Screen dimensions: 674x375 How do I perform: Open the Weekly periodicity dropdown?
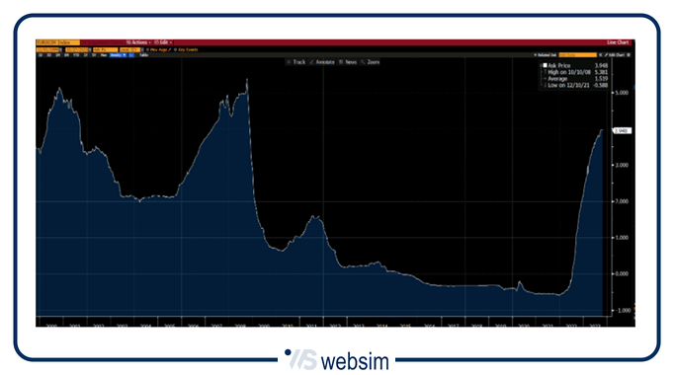(x=118, y=55)
